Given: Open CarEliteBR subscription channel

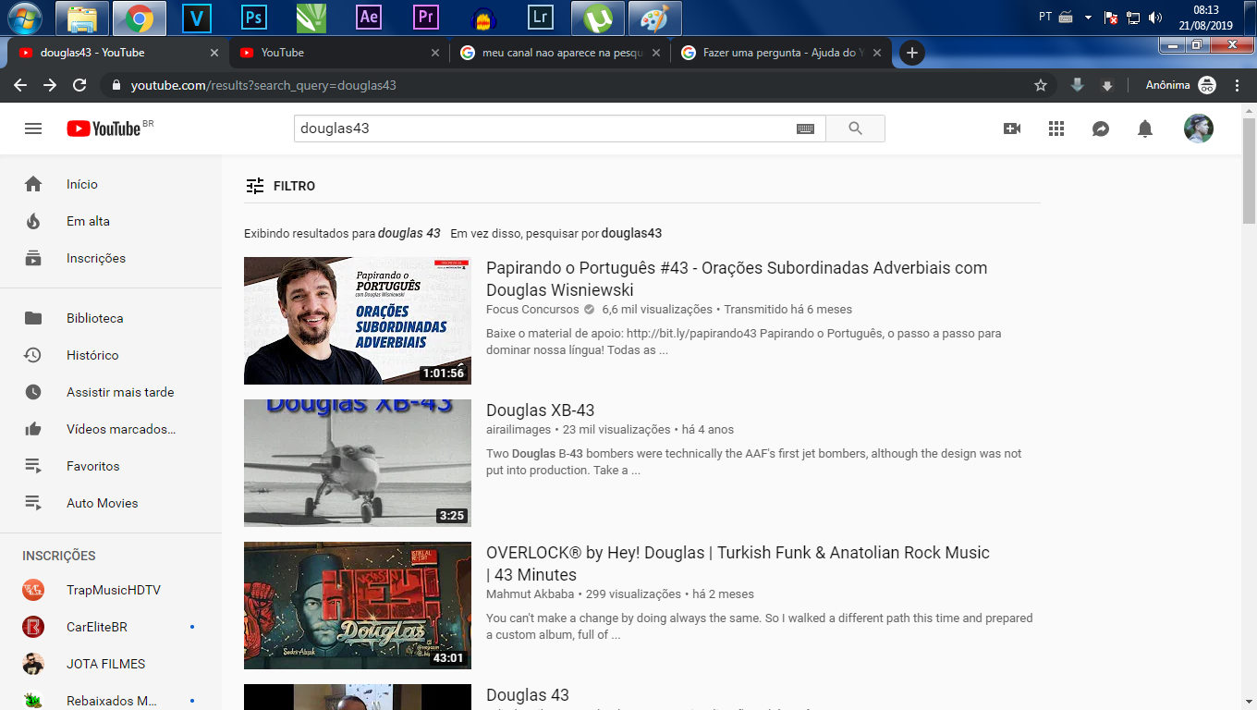Looking at the screenshot, I should 111,627.
